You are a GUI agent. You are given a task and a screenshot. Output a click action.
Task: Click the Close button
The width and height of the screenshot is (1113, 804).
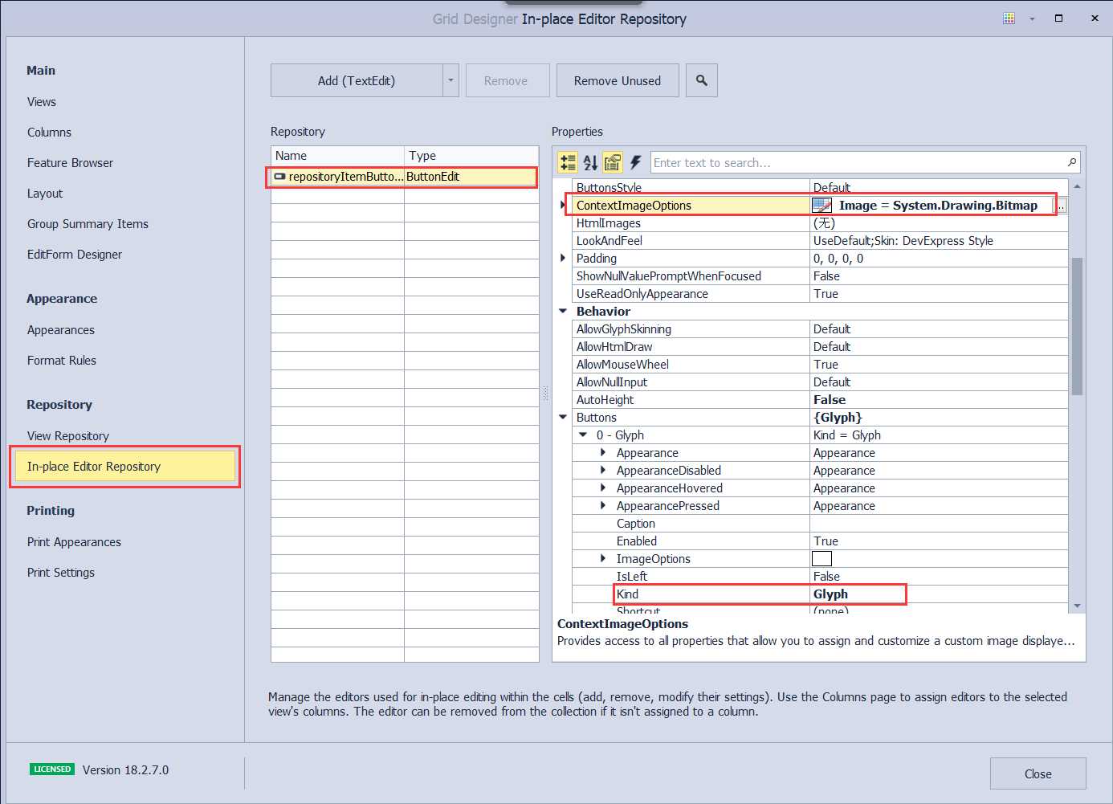click(x=1038, y=773)
